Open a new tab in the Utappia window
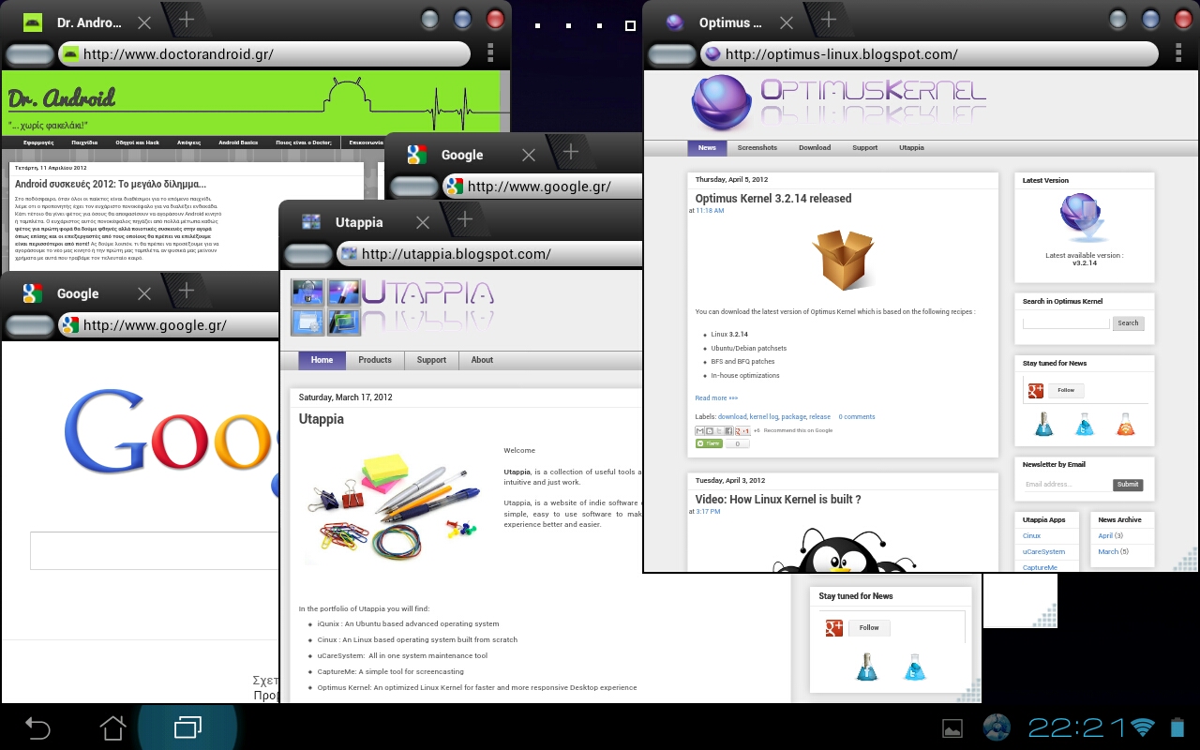The height and width of the screenshot is (750, 1200). click(464, 219)
